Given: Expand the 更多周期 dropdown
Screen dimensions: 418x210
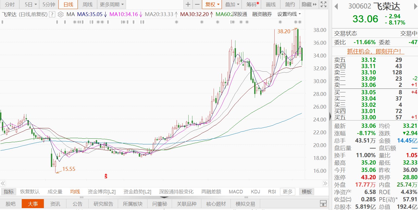Looking at the screenshot, I should (x=111, y=4).
